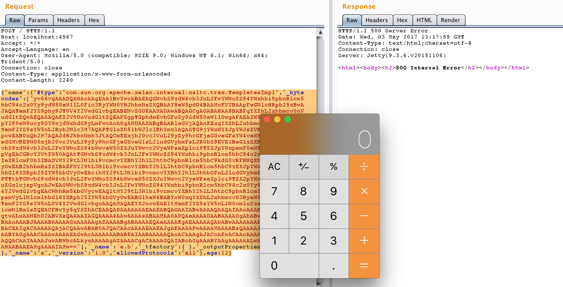
Task: Open the request Headers tab
Action: point(68,20)
